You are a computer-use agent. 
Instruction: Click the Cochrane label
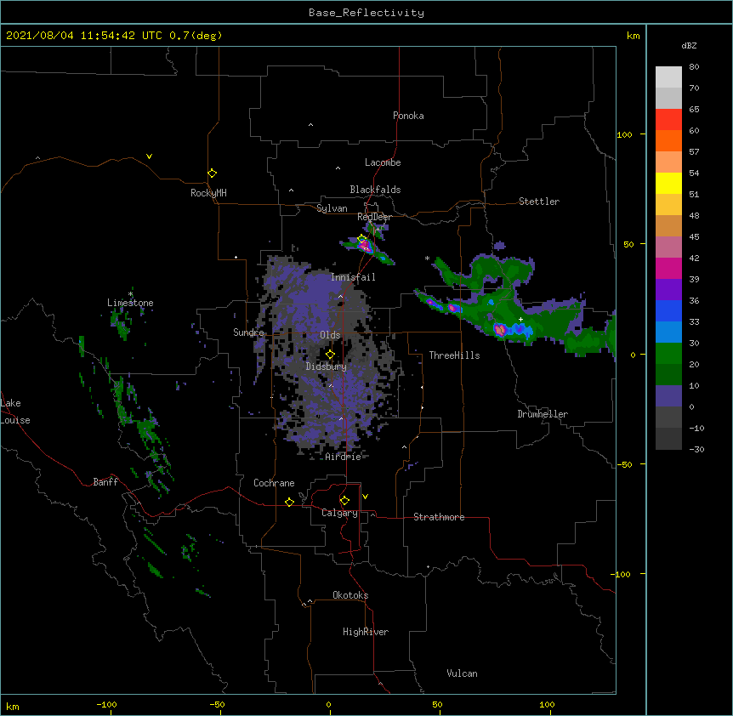tap(274, 483)
